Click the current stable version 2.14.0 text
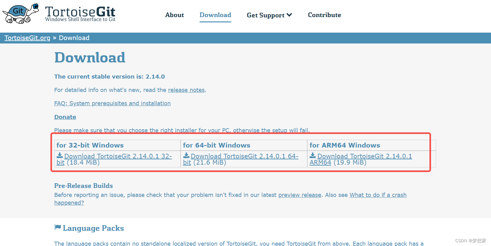 pyautogui.click(x=110, y=77)
